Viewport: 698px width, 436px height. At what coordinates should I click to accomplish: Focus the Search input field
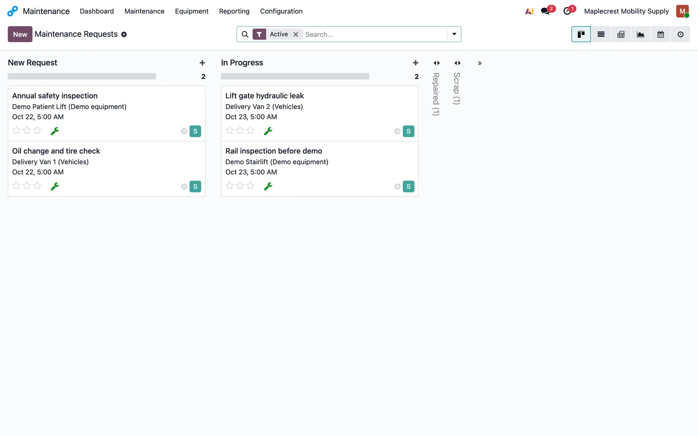(x=375, y=34)
